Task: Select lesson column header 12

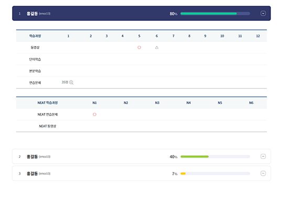Action: [x=258, y=36]
